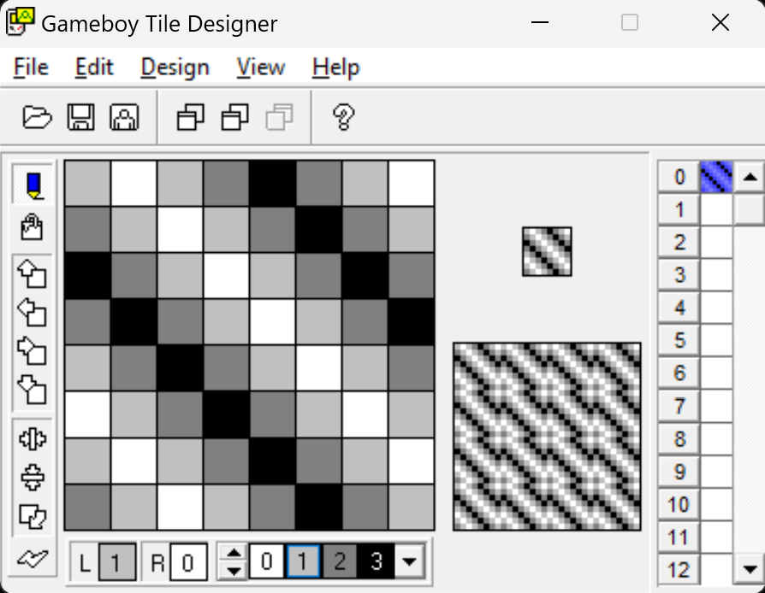Viewport: 765px width, 593px height.
Task: Select the Pen drawing tool
Action: (x=33, y=185)
